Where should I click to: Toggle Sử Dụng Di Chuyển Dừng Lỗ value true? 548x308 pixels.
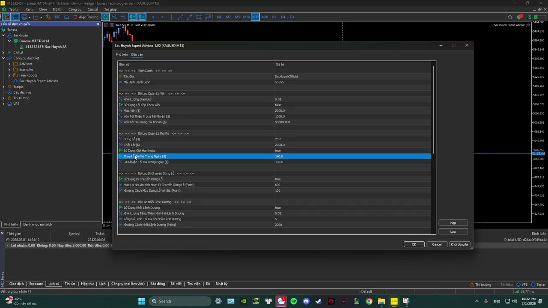pyautogui.click(x=277, y=179)
